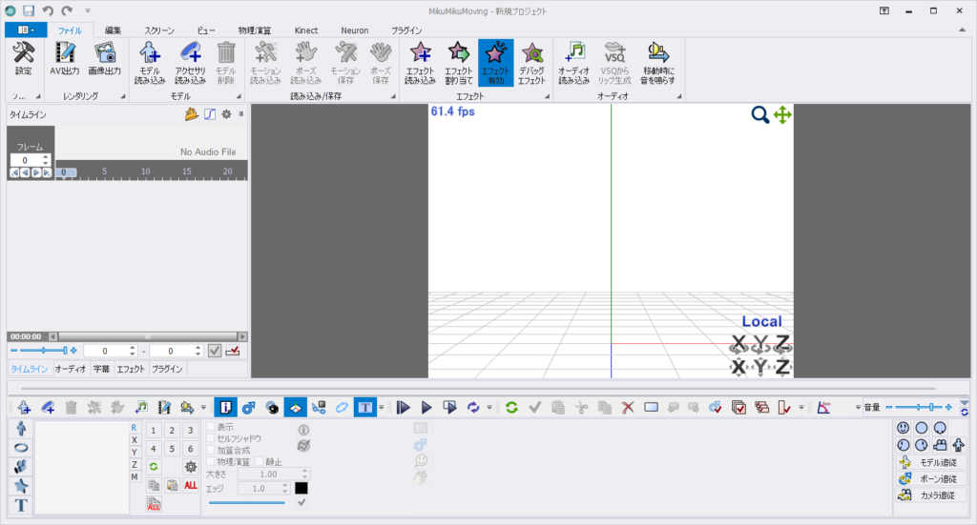The height and width of the screenshot is (525, 977).
Task: Expand the レンダリング group launcher arrow
Action: pos(122,97)
